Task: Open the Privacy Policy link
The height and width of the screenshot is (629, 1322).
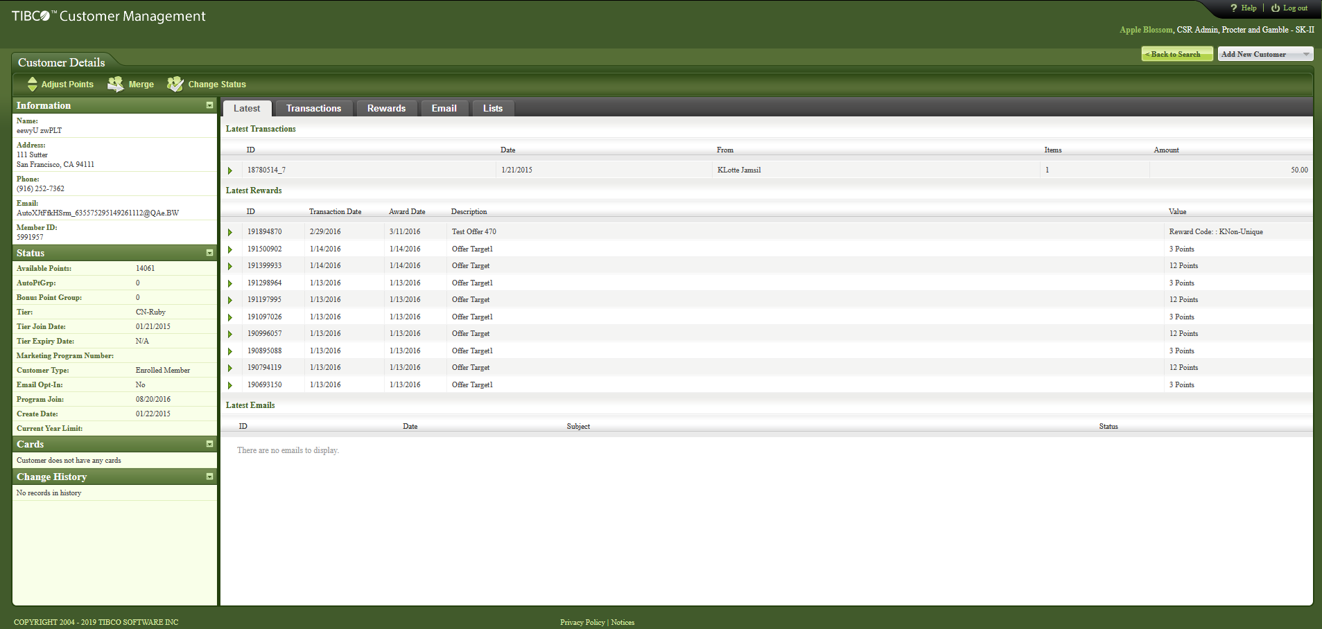Action: click(582, 622)
